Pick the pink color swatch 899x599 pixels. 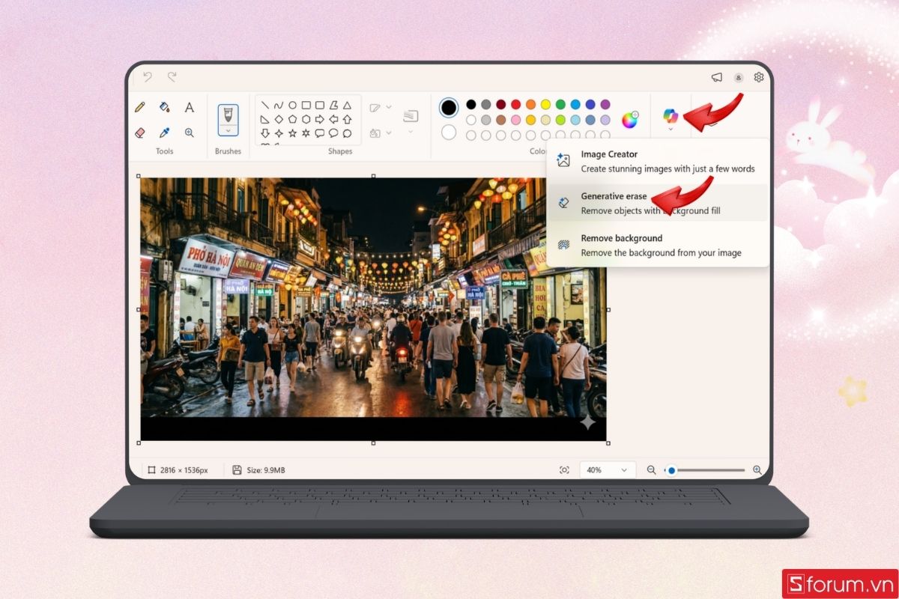click(x=515, y=120)
